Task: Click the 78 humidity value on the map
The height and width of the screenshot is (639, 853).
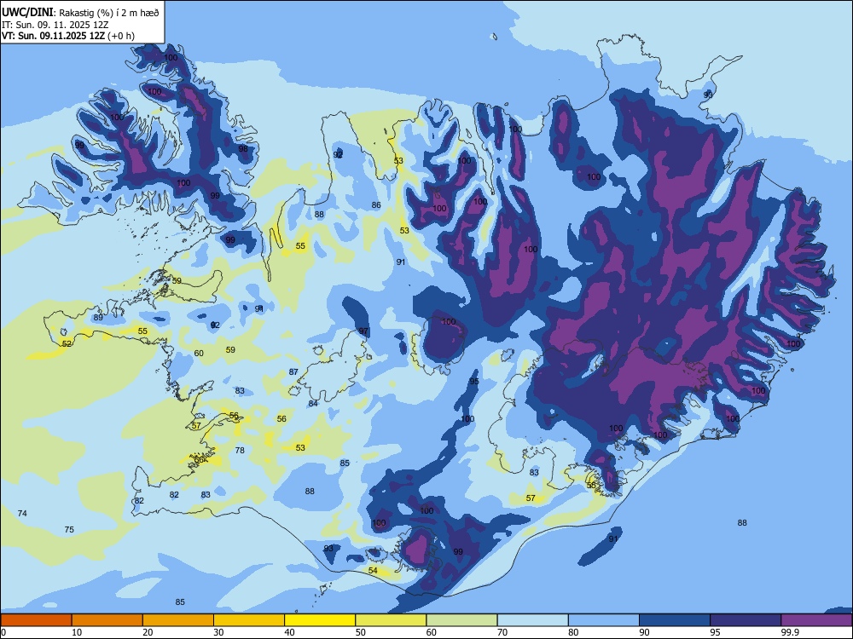Action: (240, 451)
